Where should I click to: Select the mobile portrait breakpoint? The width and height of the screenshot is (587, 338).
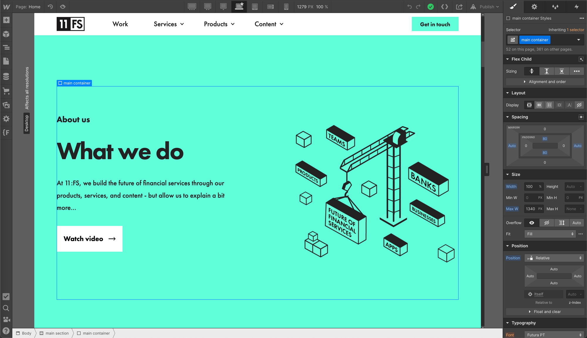tap(286, 6)
